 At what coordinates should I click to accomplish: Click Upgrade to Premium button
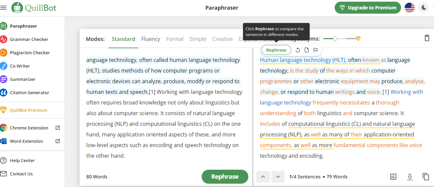(x=368, y=8)
